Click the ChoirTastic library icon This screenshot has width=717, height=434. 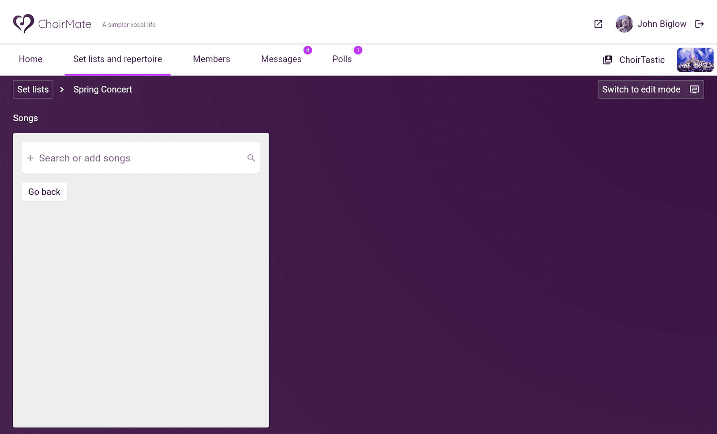coord(608,60)
